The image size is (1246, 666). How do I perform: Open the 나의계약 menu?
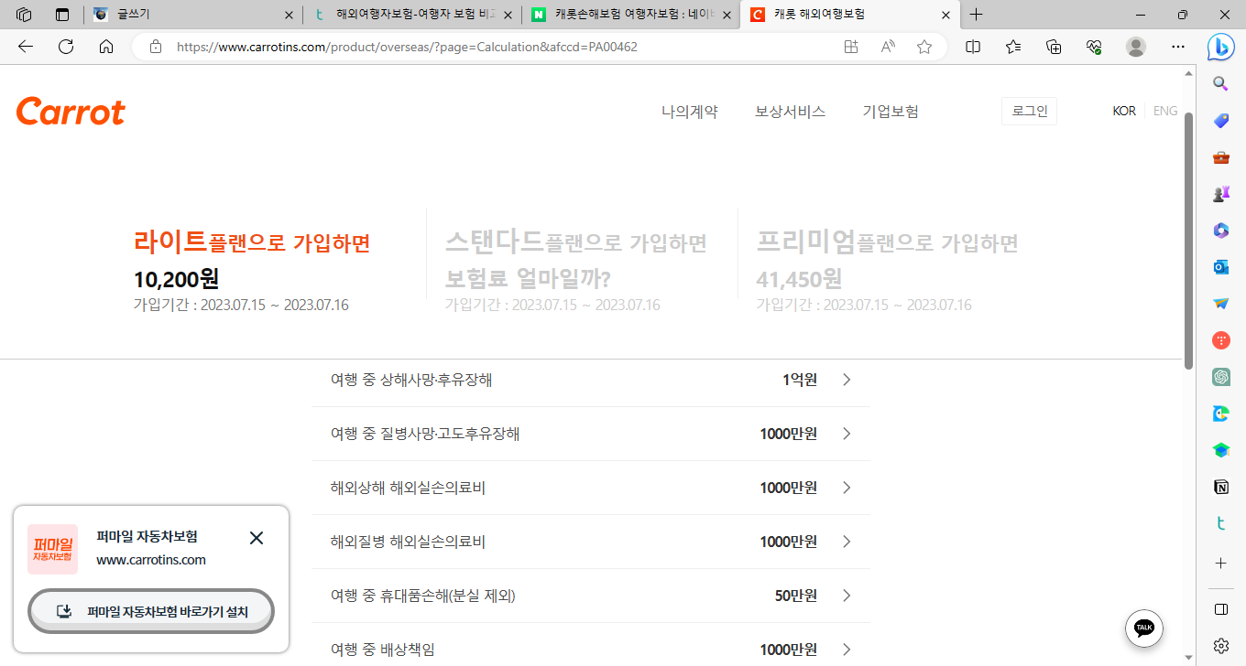(689, 111)
